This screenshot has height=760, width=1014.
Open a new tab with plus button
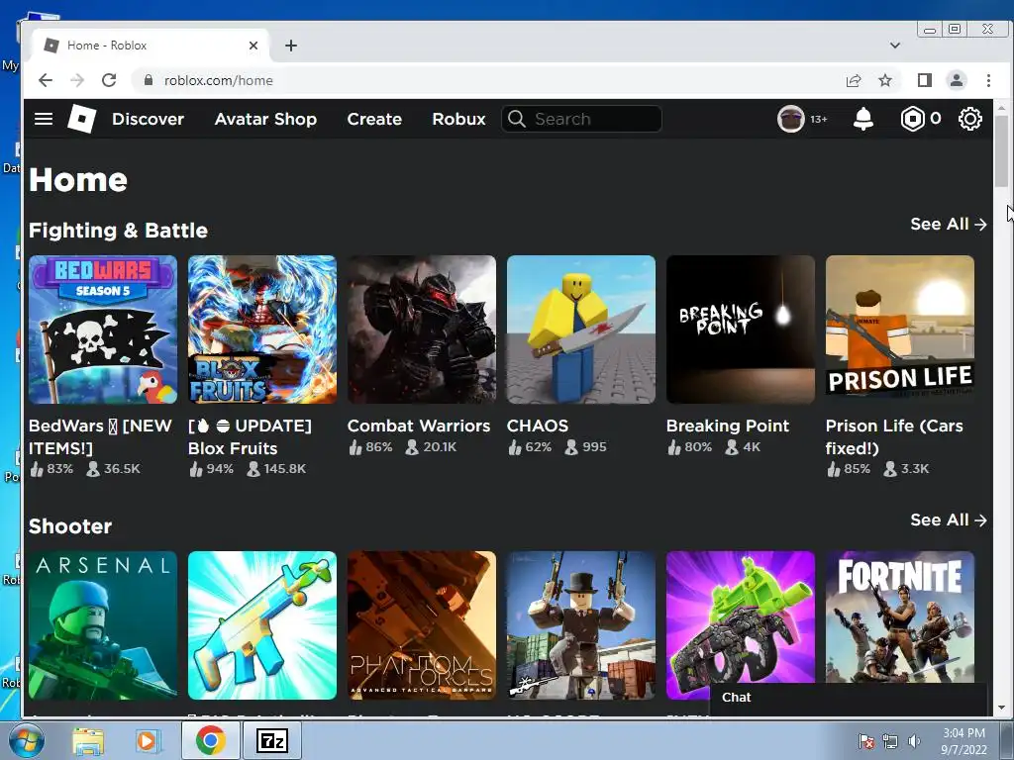[291, 46]
